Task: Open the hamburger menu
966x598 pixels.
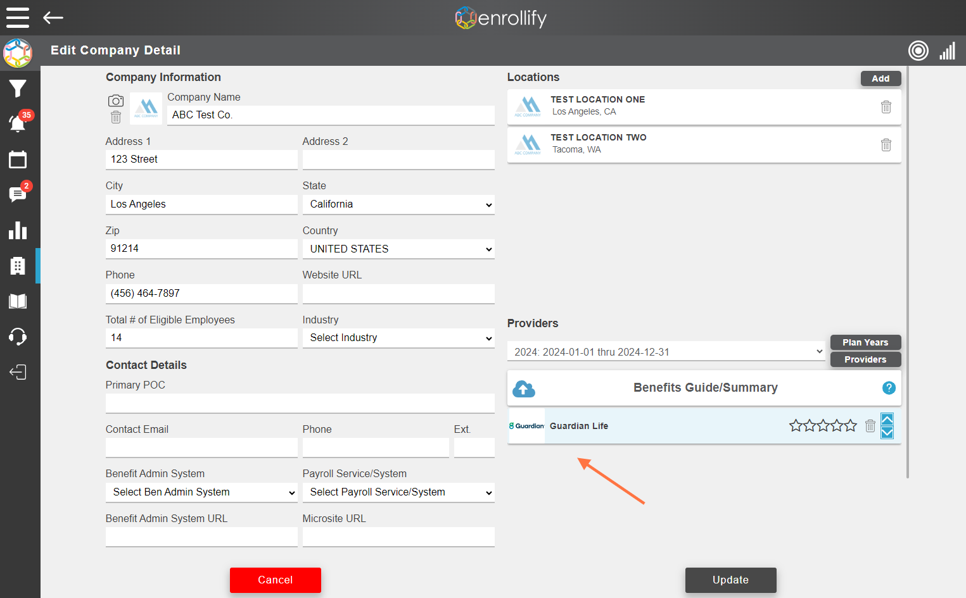Action: [18, 18]
